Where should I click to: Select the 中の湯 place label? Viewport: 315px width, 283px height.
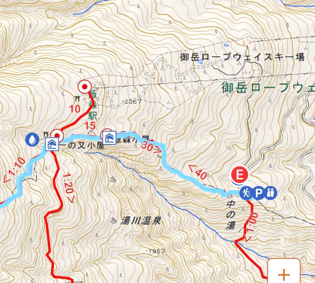[230, 215]
